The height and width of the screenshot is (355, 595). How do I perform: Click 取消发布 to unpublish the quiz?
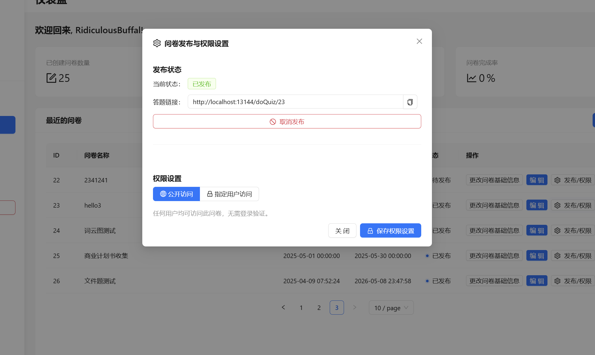click(287, 122)
